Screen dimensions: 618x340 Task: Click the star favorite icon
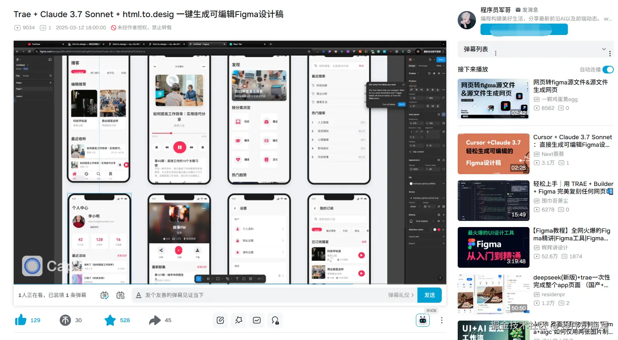point(110,320)
